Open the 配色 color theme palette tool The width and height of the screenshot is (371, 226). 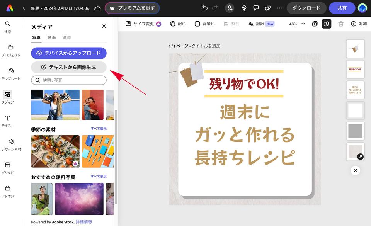point(178,24)
